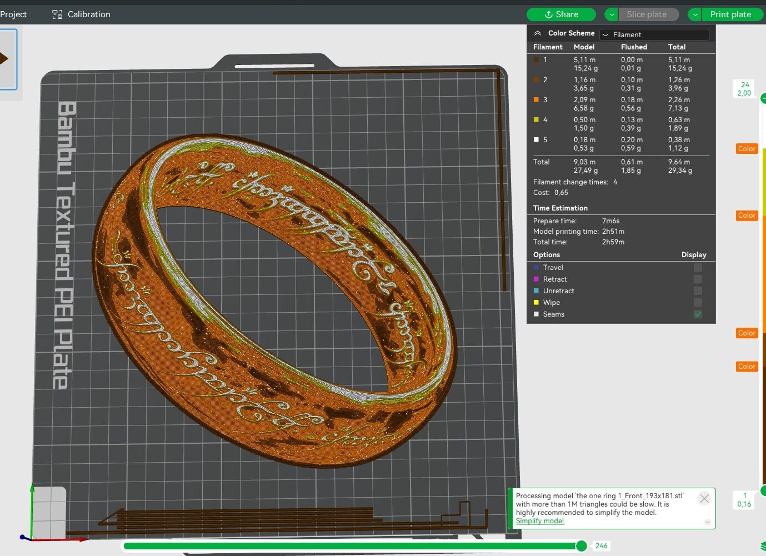This screenshot has height=556, width=766.
Task: Click the Simplify model link
Action: 539,521
